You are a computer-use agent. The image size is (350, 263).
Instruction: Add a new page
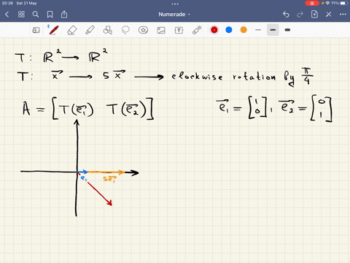tap(314, 15)
